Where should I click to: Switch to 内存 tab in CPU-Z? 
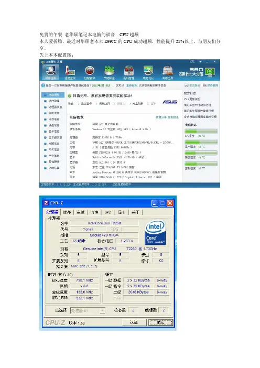pos(94,212)
